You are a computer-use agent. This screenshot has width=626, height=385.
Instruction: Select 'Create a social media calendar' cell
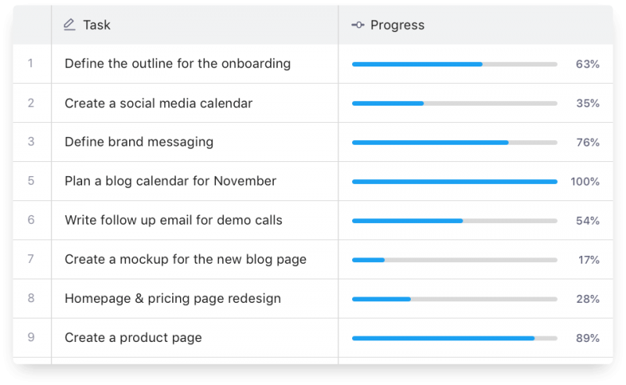(x=159, y=103)
